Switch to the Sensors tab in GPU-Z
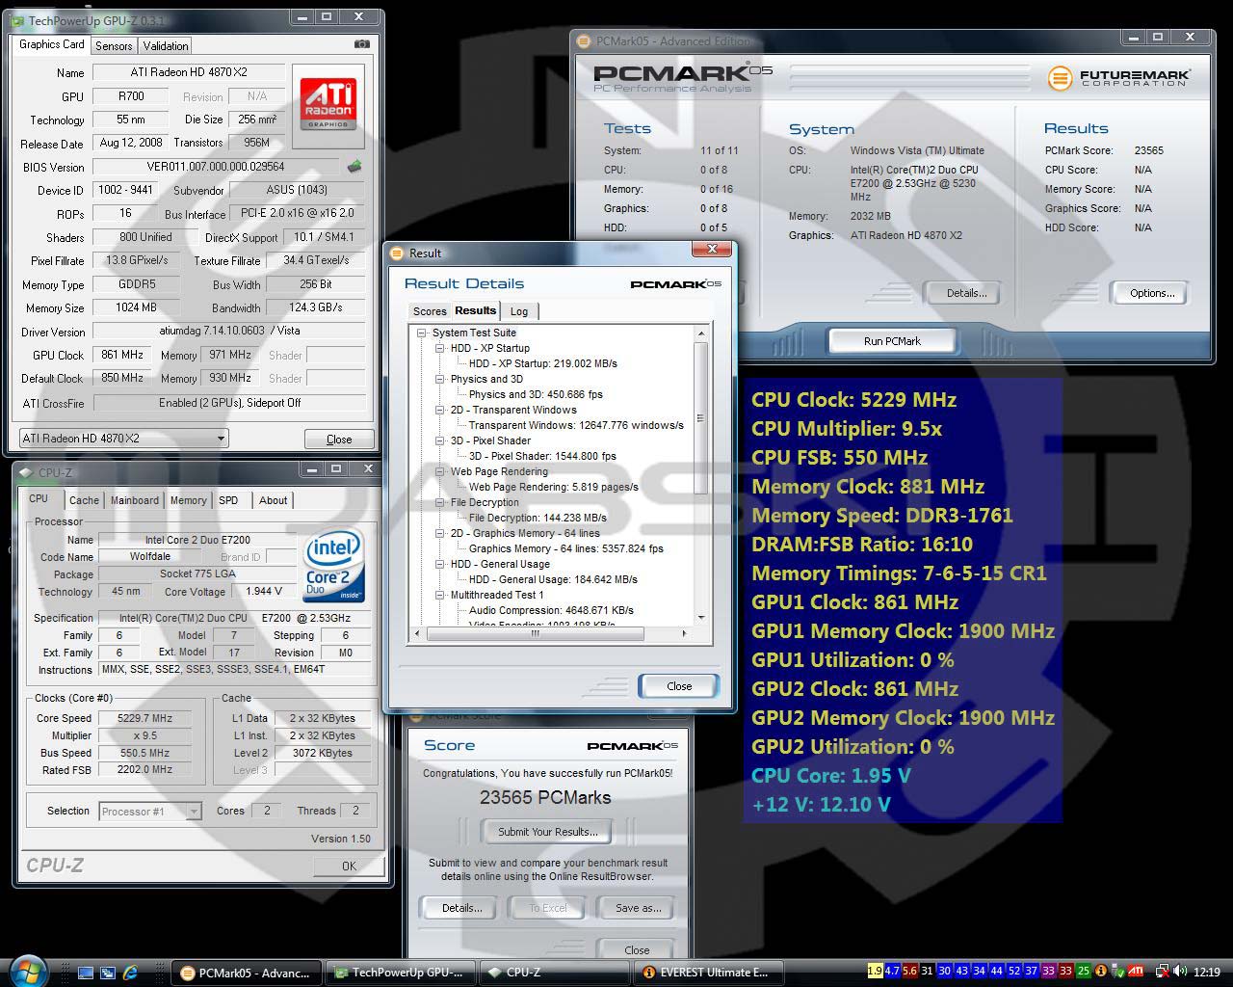Viewport: 1233px width, 987px height. (x=114, y=46)
